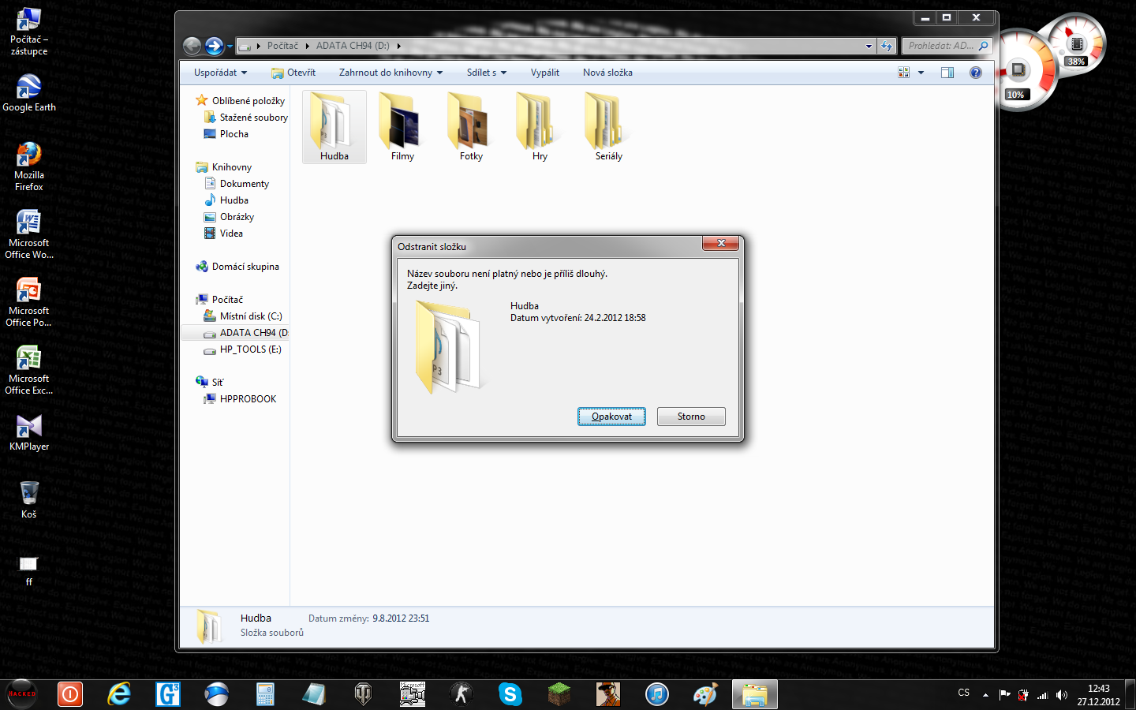Launch World of Tanks from taskbar

pos(364,694)
